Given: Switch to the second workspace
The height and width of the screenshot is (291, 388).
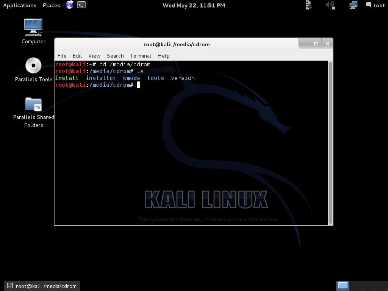Looking at the screenshot, I should [355, 286].
